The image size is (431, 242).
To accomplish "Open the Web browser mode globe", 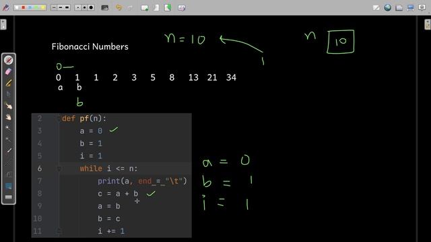I will pyautogui.click(x=388, y=7).
